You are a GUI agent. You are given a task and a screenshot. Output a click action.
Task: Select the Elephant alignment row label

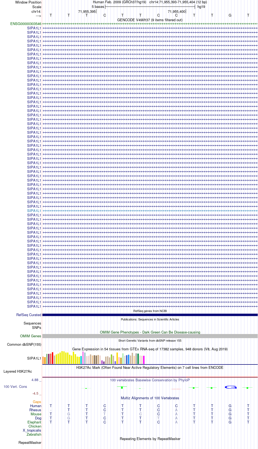(x=34, y=422)
